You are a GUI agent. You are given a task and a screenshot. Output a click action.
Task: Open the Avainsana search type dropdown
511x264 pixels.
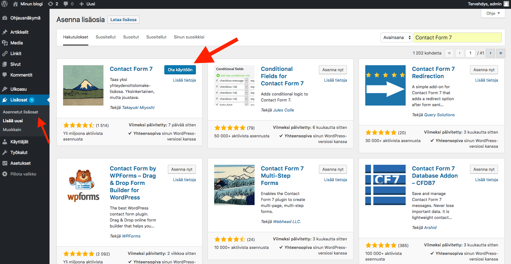point(396,37)
